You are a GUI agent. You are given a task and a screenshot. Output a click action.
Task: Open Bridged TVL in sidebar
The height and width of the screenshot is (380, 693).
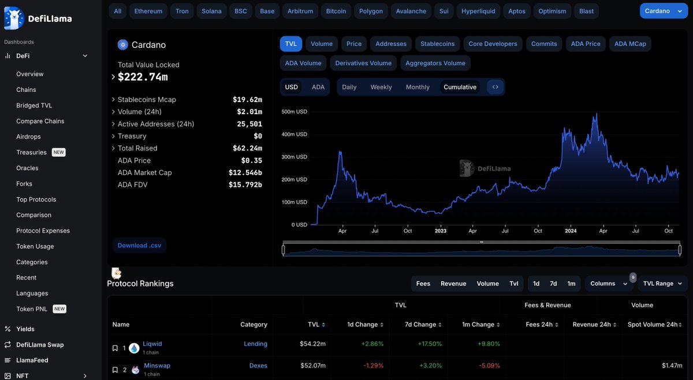click(x=34, y=106)
